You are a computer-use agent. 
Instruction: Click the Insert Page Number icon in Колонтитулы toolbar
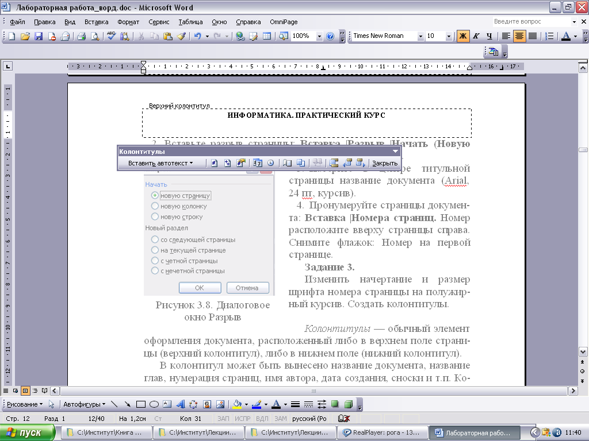tap(215, 163)
